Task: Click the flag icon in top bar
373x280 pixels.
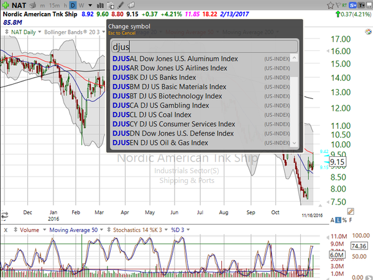Action: click(x=338, y=5)
